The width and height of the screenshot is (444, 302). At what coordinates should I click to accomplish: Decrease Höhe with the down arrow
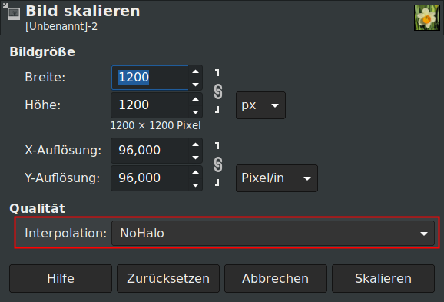tap(195, 112)
